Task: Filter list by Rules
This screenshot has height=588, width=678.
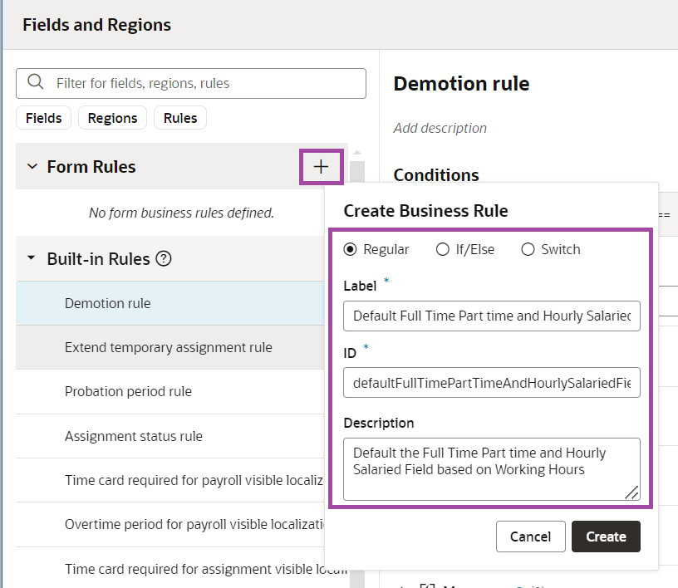Action: pos(180,118)
